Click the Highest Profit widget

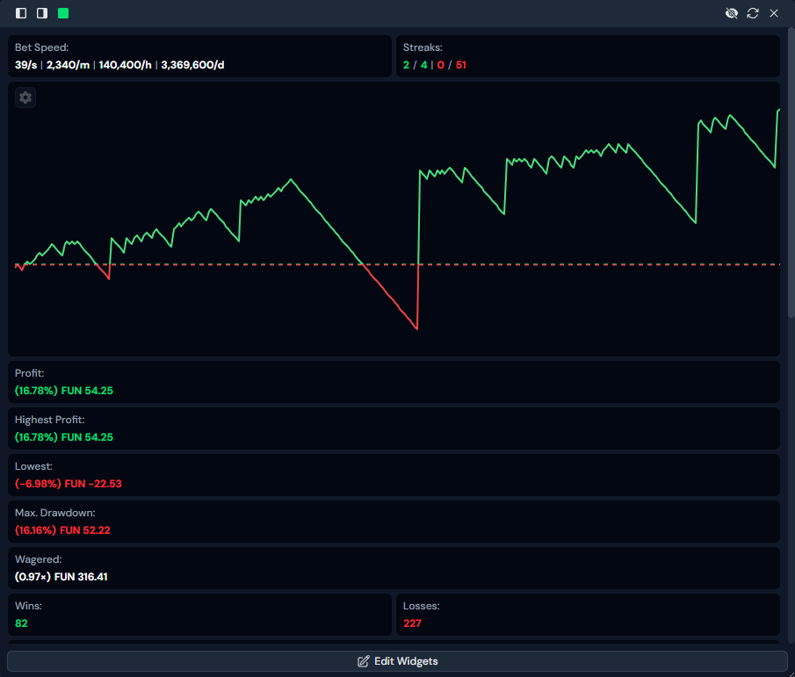pyautogui.click(x=394, y=429)
